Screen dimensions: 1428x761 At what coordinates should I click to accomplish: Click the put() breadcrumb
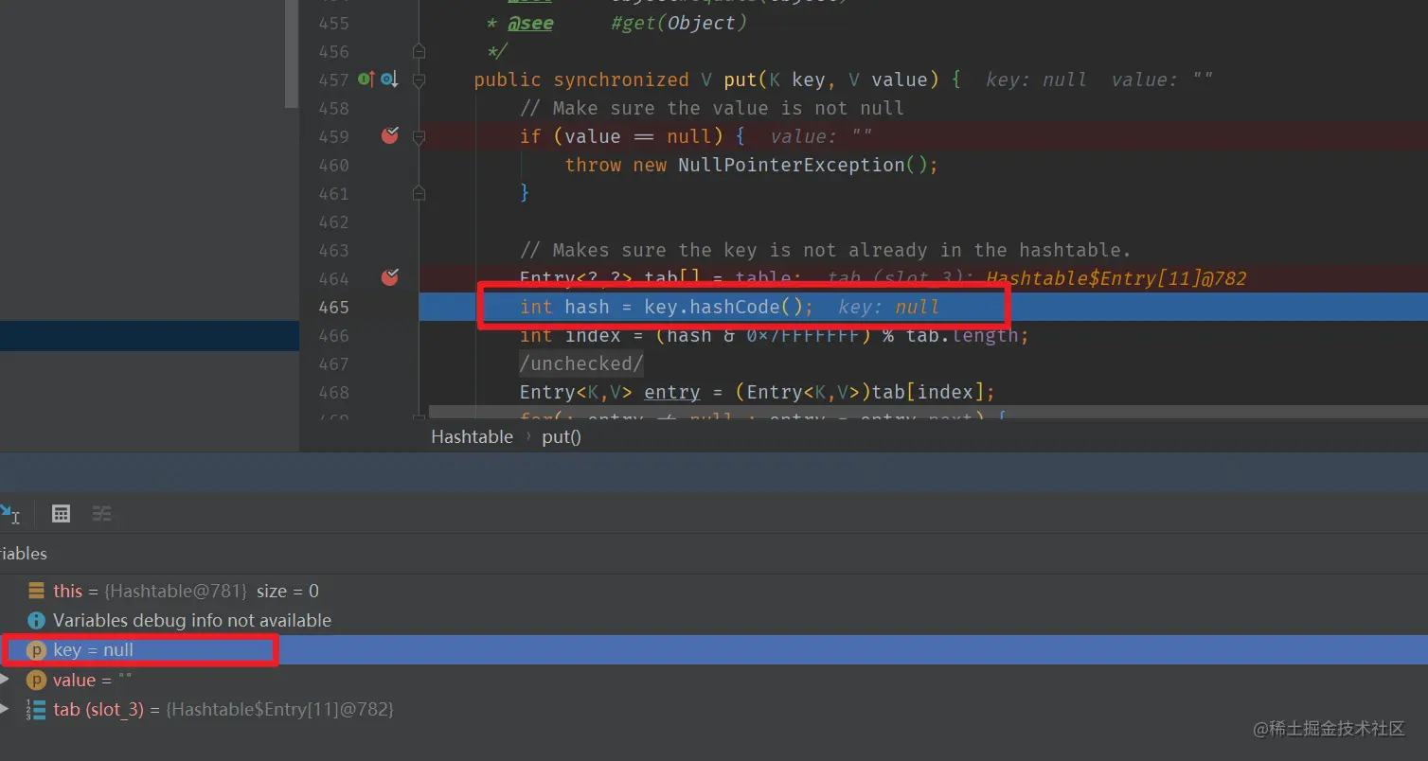[562, 436]
